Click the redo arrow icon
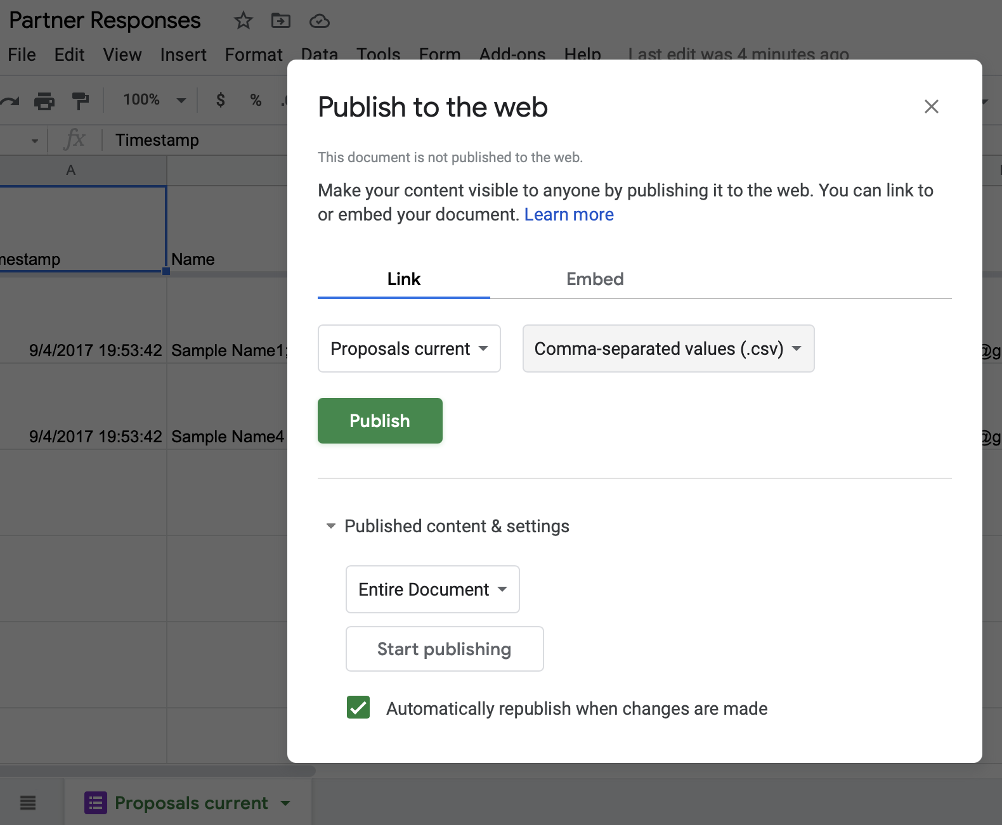The height and width of the screenshot is (825, 1002). click(x=10, y=101)
